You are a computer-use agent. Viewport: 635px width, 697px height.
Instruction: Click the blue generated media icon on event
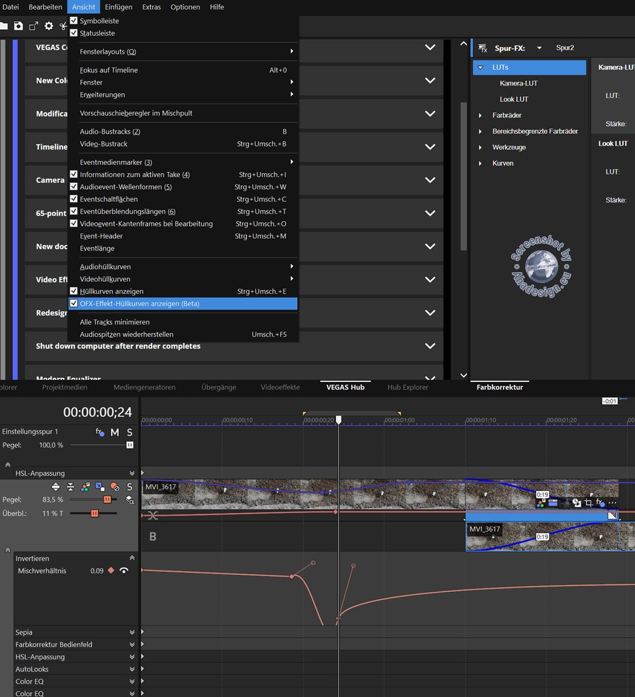(x=553, y=502)
